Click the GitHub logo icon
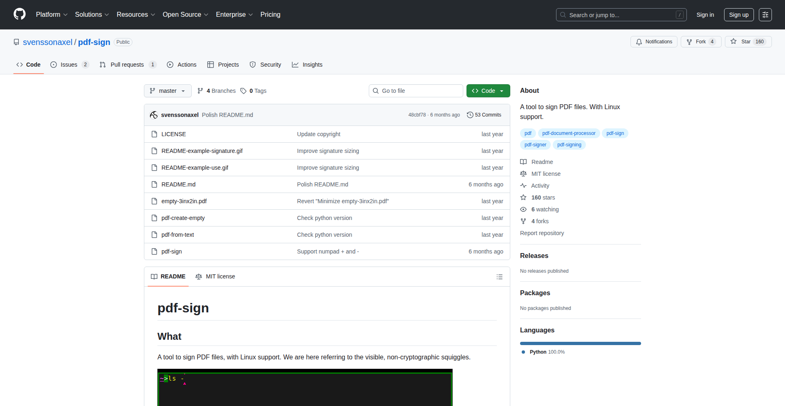 (20, 14)
